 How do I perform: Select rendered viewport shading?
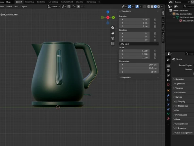click(158, 6)
